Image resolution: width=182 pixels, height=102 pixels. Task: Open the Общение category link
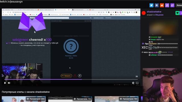coord(159,15)
